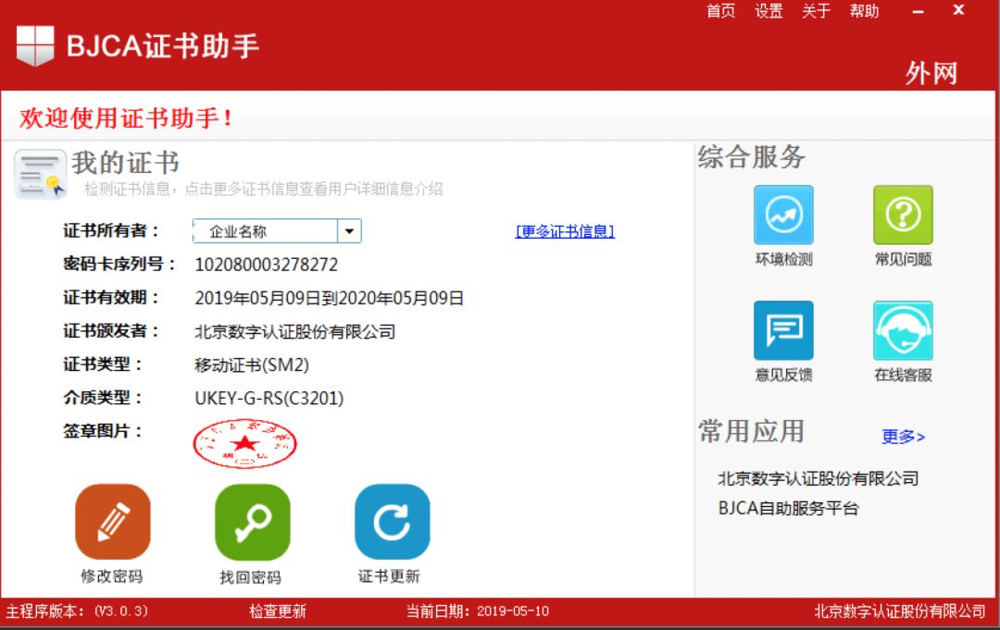Image resolution: width=1000 pixels, height=630 pixels.
Task: Select 企业名称 in the owner combo box
Action: point(269,230)
